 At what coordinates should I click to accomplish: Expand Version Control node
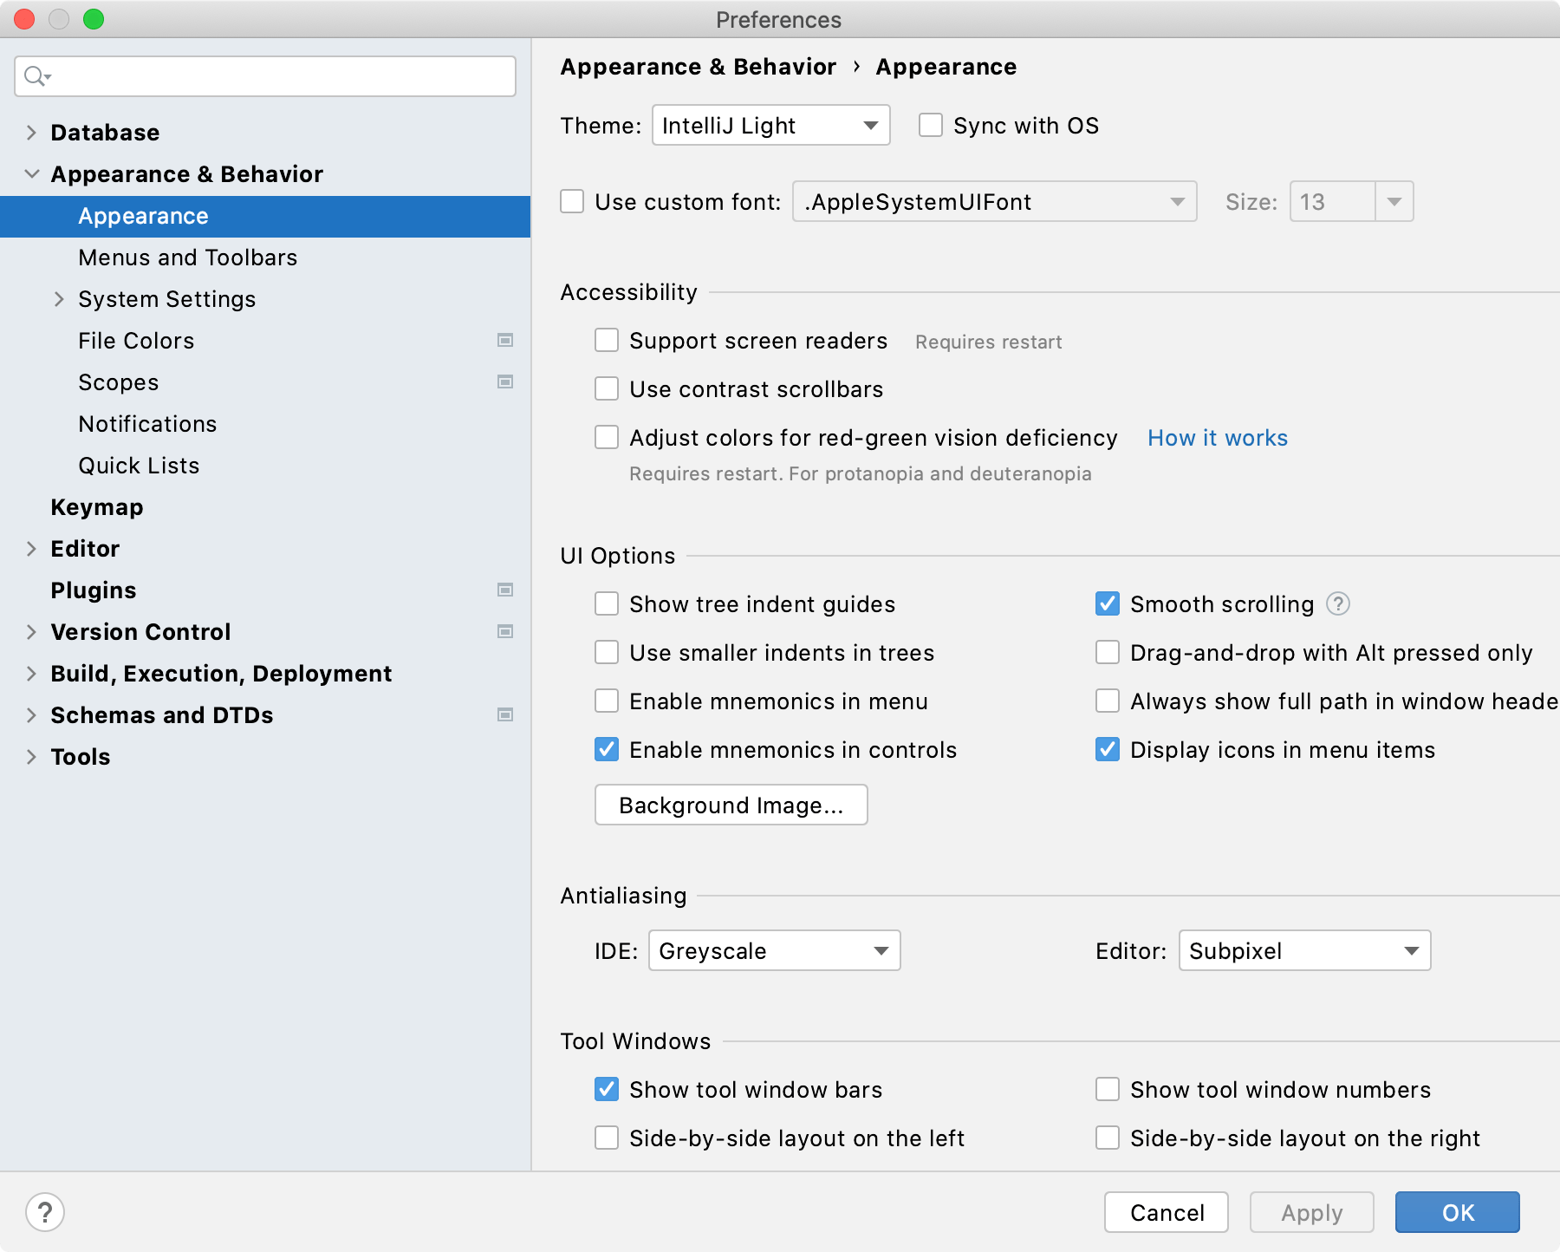31,632
